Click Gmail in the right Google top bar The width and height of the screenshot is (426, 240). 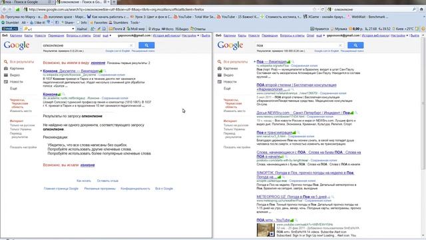point(310,35)
